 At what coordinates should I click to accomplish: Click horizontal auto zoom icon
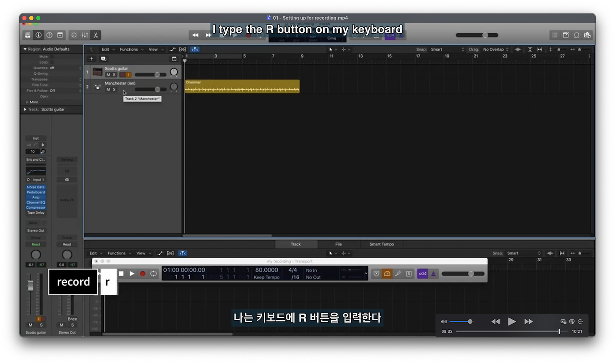540,49
